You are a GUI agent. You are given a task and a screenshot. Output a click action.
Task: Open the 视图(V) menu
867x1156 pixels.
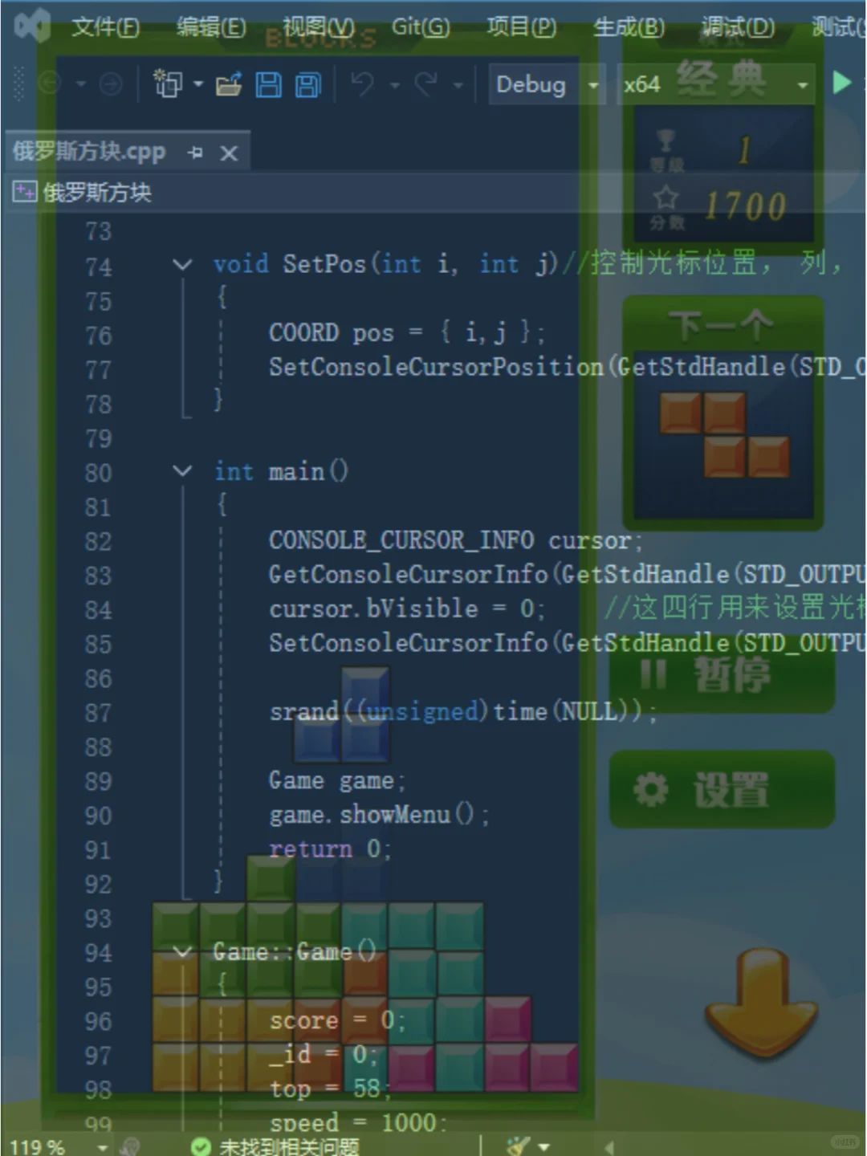pos(319,28)
